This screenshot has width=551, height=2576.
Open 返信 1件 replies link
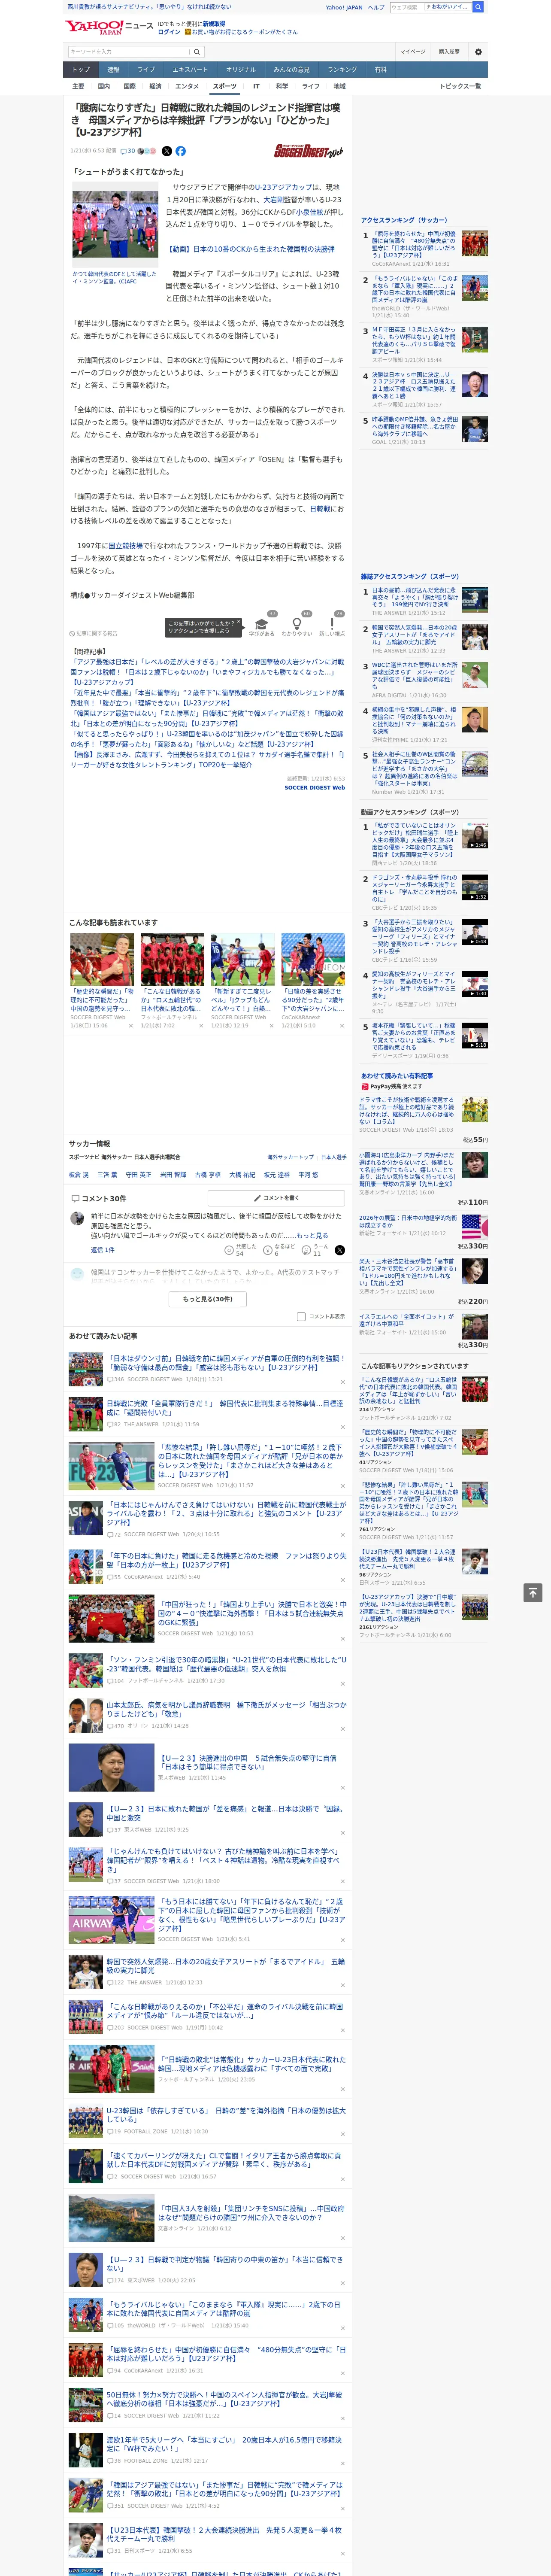[103, 1249]
